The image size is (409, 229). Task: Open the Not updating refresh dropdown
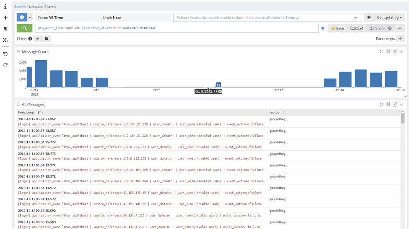click(x=390, y=18)
